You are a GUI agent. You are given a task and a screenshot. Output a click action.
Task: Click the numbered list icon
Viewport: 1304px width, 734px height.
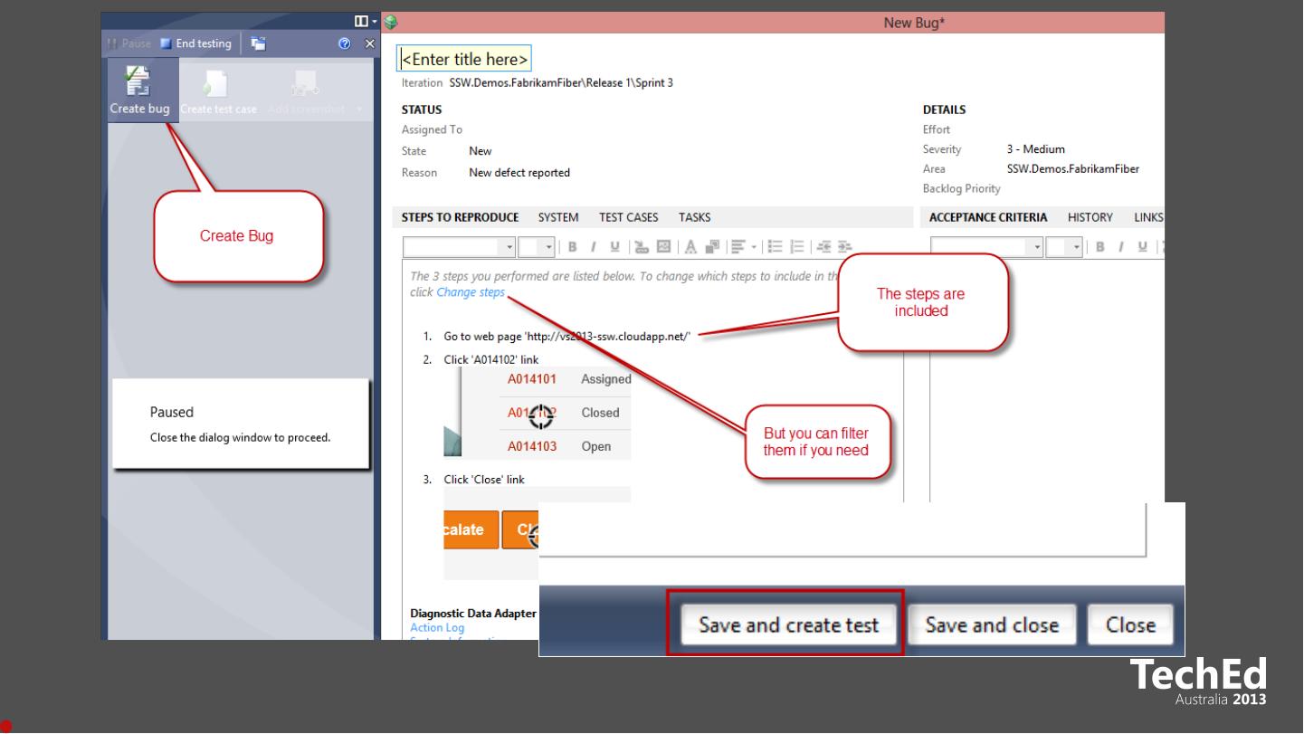click(795, 247)
